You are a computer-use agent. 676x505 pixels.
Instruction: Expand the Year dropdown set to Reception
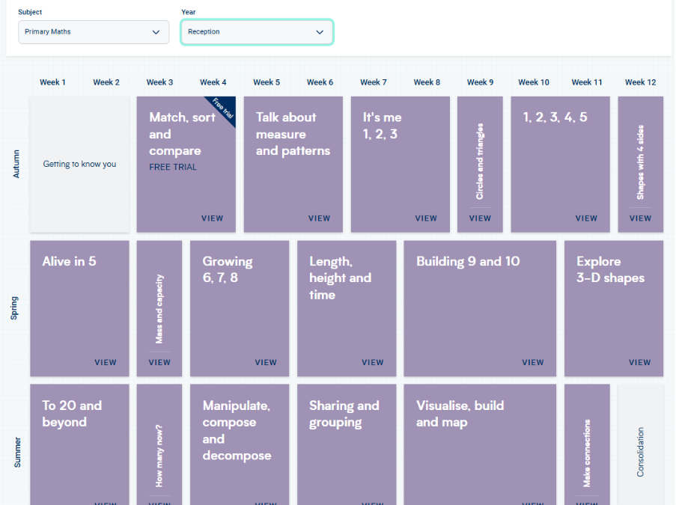coord(256,32)
